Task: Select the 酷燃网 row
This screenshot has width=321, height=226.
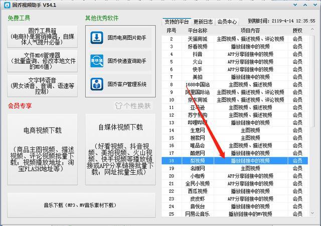Action: [x=235, y=153]
